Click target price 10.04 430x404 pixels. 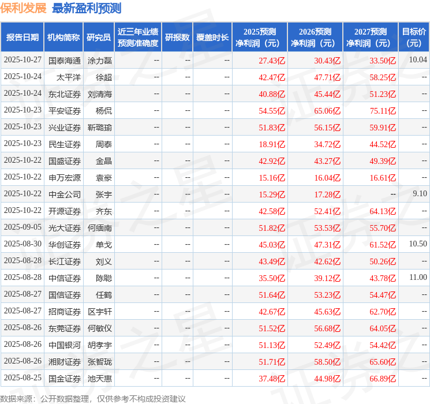click(418, 59)
